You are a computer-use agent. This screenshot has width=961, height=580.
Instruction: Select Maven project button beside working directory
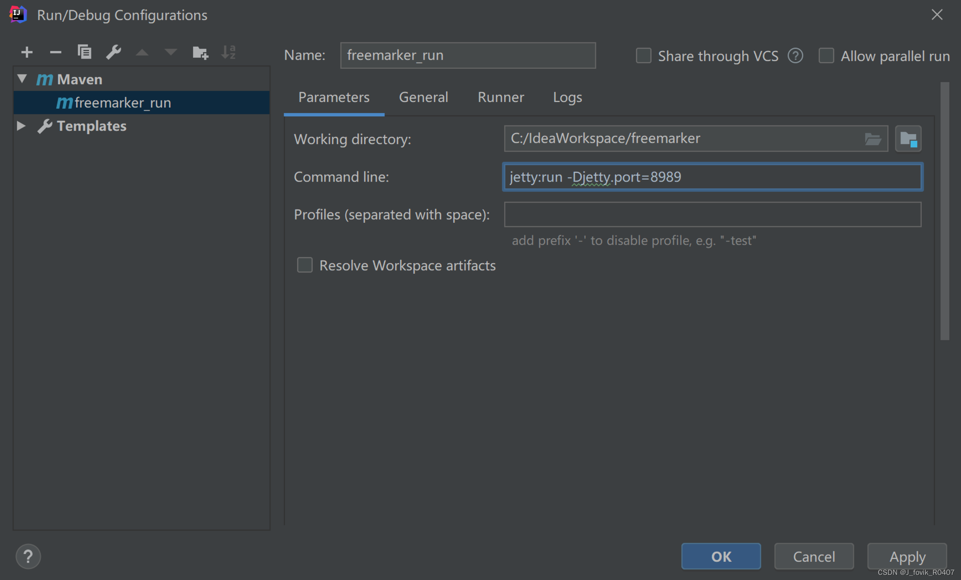click(x=908, y=139)
